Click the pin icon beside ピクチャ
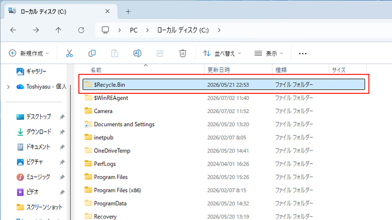Image resolution: width=392 pixels, height=220 pixels. (62, 162)
